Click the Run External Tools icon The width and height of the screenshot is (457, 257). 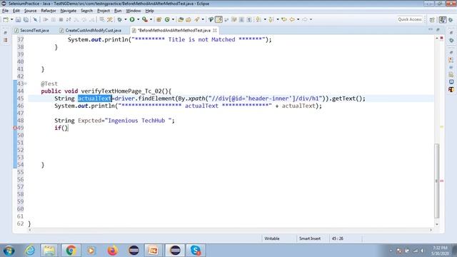tap(144, 19)
